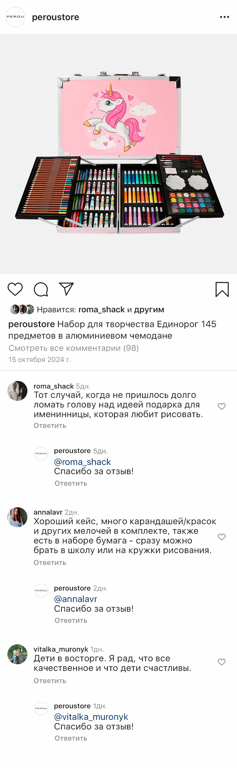Like vitalka_muronyk's comment
The height and width of the screenshot is (768, 237).
(x=221, y=662)
